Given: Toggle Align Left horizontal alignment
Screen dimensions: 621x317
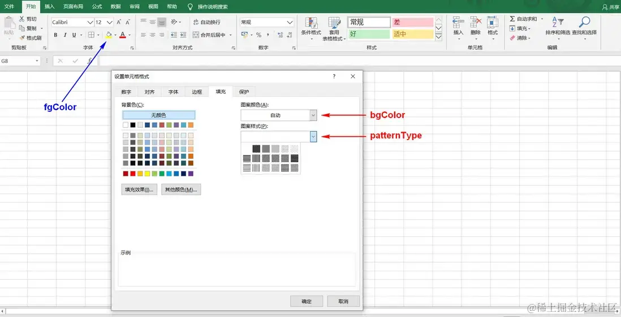Looking at the screenshot, I should pyautogui.click(x=143, y=35).
